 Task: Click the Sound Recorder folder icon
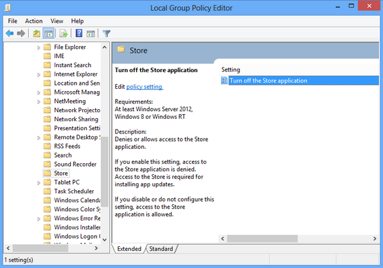tap(47, 164)
